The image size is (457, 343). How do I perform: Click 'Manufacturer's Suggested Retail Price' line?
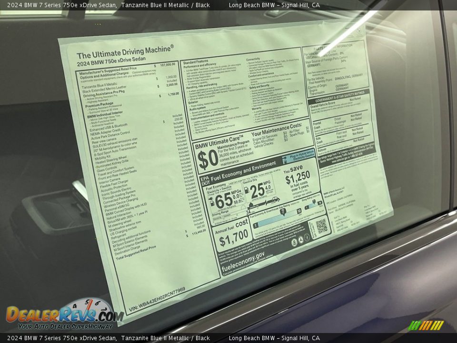(x=108, y=71)
